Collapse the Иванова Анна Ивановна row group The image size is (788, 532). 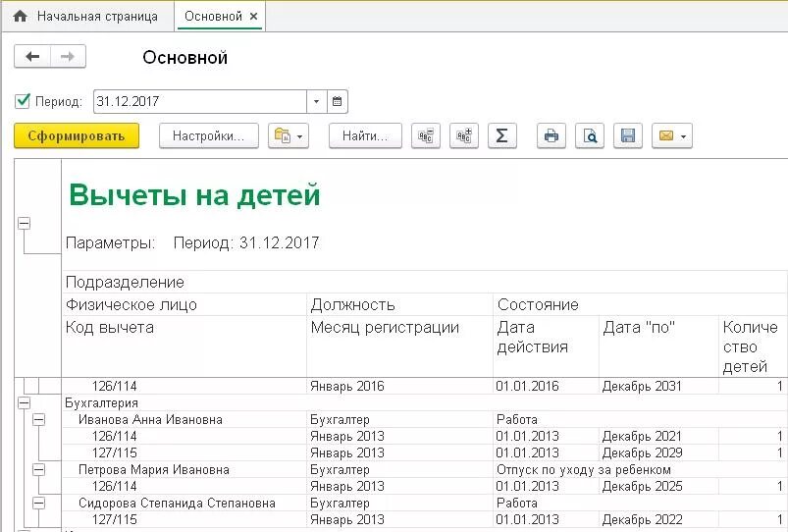38,419
